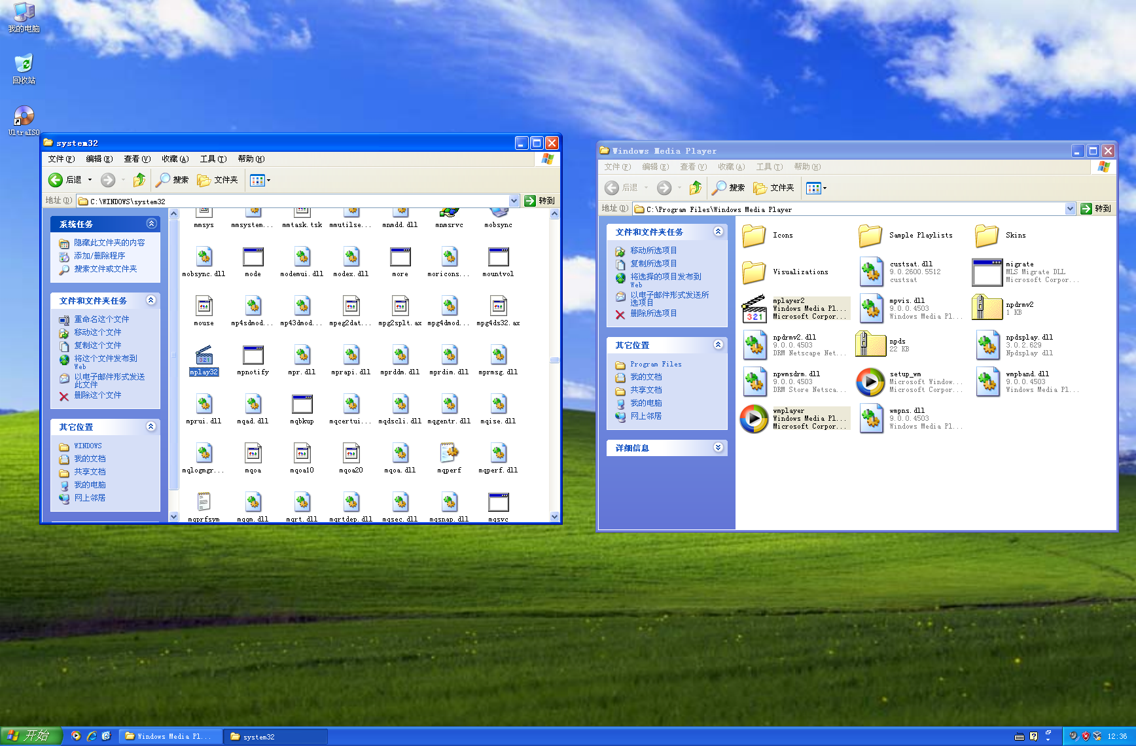Open the 开始 Start menu
Viewport: 1136px width, 746px height.
click(x=31, y=736)
